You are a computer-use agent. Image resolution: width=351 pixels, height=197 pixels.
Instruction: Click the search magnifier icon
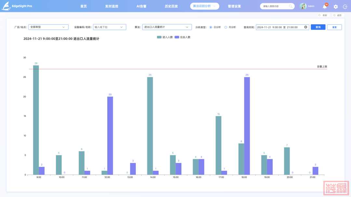(x=290, y=6)
